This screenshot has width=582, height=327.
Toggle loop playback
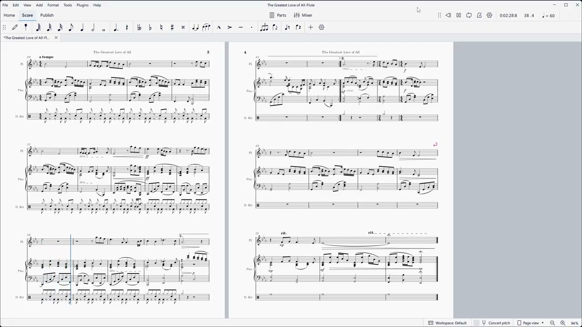click(x=469, y=15)
